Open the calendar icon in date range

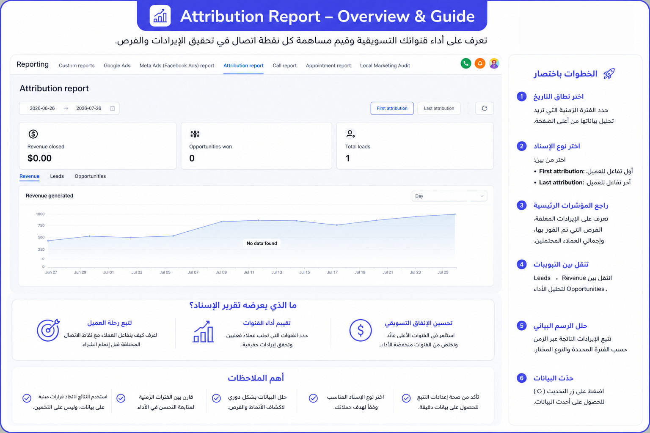[x=113, y=108]
